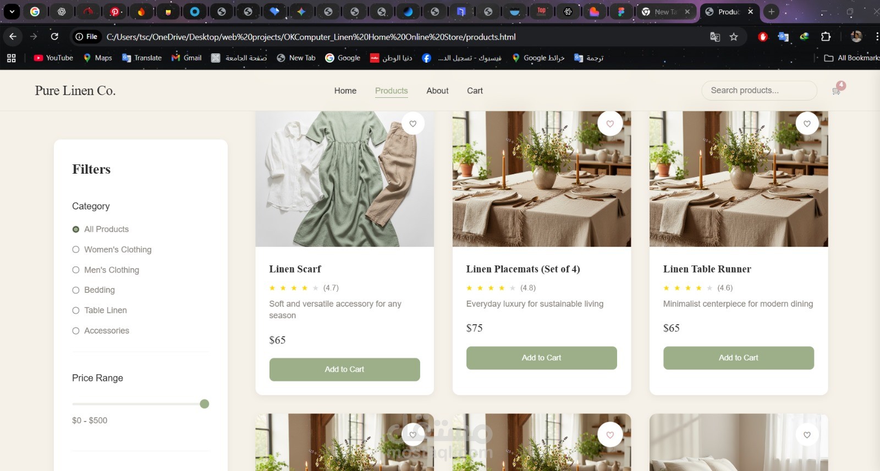This screenshot has width=880, height=471.
Task: Adjust the Price Range slider handle
Action: pos(205,404)
